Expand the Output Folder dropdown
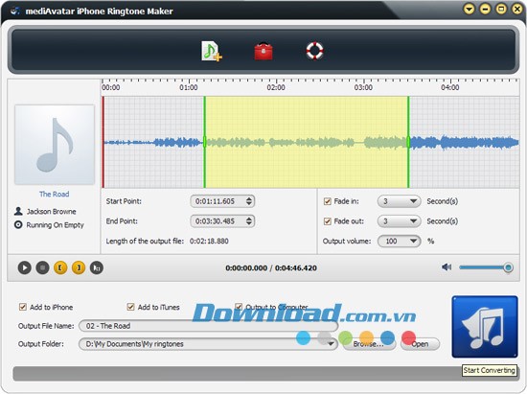 coord(332,344)
